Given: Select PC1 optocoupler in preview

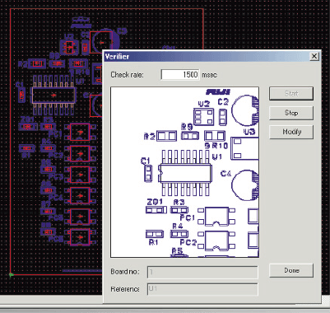Looking at the screenshot, I should click(x=216, y=217).
